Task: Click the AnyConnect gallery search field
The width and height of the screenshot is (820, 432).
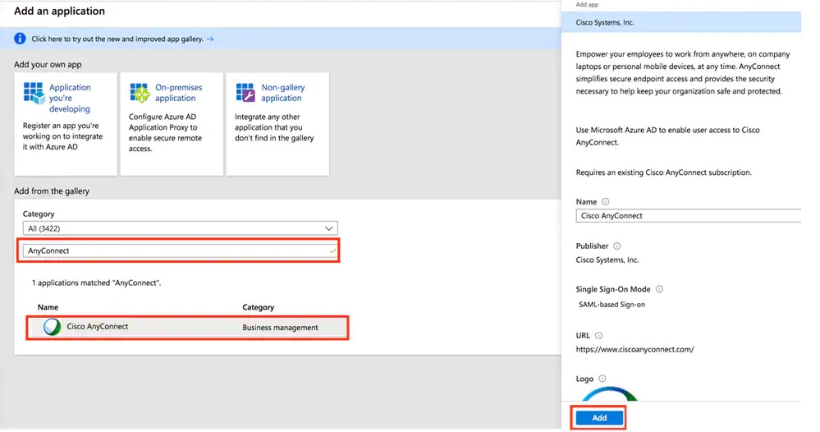Action: (180, 251)
